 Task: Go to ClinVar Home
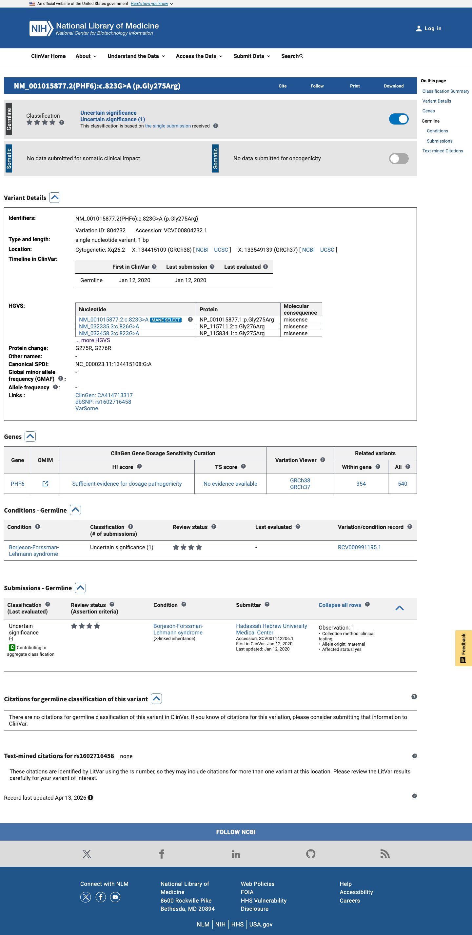pyautogui.click(x=48, y=56)
